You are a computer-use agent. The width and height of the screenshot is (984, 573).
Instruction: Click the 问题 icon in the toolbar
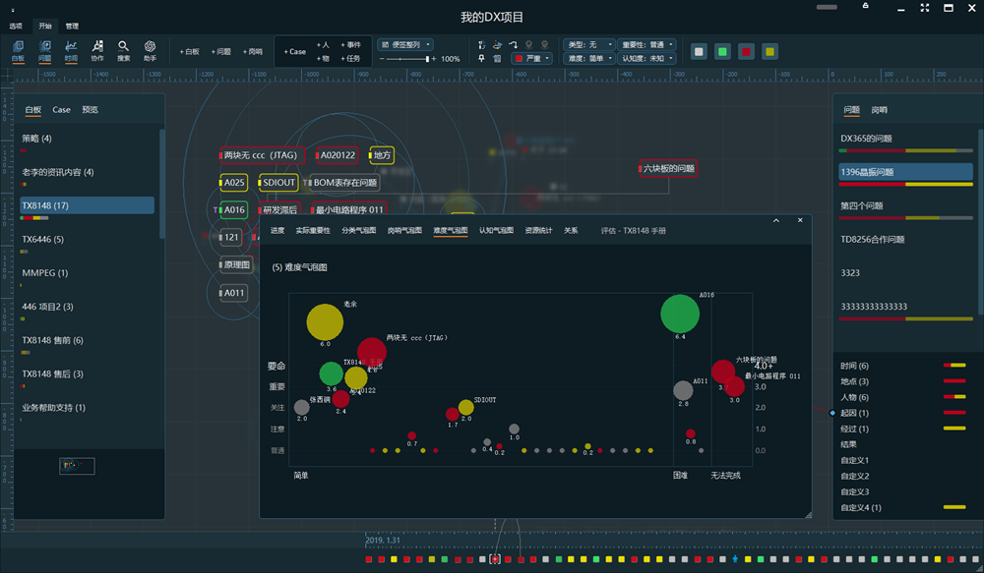[x=44, y=50]
